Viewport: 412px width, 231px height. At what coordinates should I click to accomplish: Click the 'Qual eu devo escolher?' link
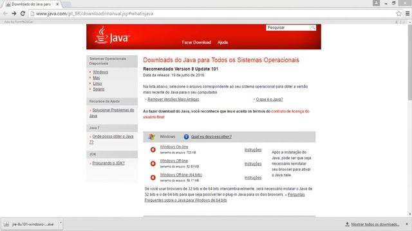(x=211, y=137)
